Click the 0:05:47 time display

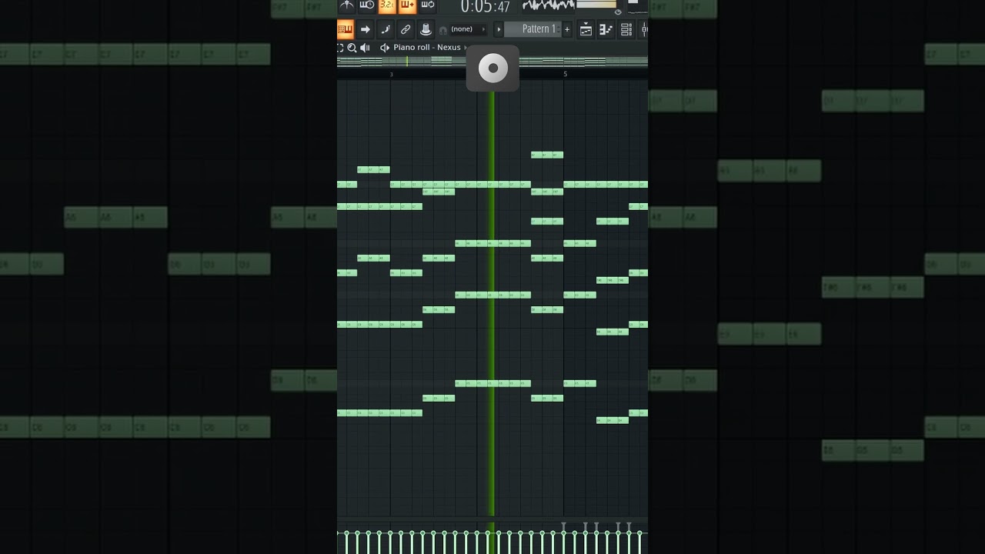[485, 7]
